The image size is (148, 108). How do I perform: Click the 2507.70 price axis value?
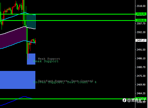pos(141,23)
